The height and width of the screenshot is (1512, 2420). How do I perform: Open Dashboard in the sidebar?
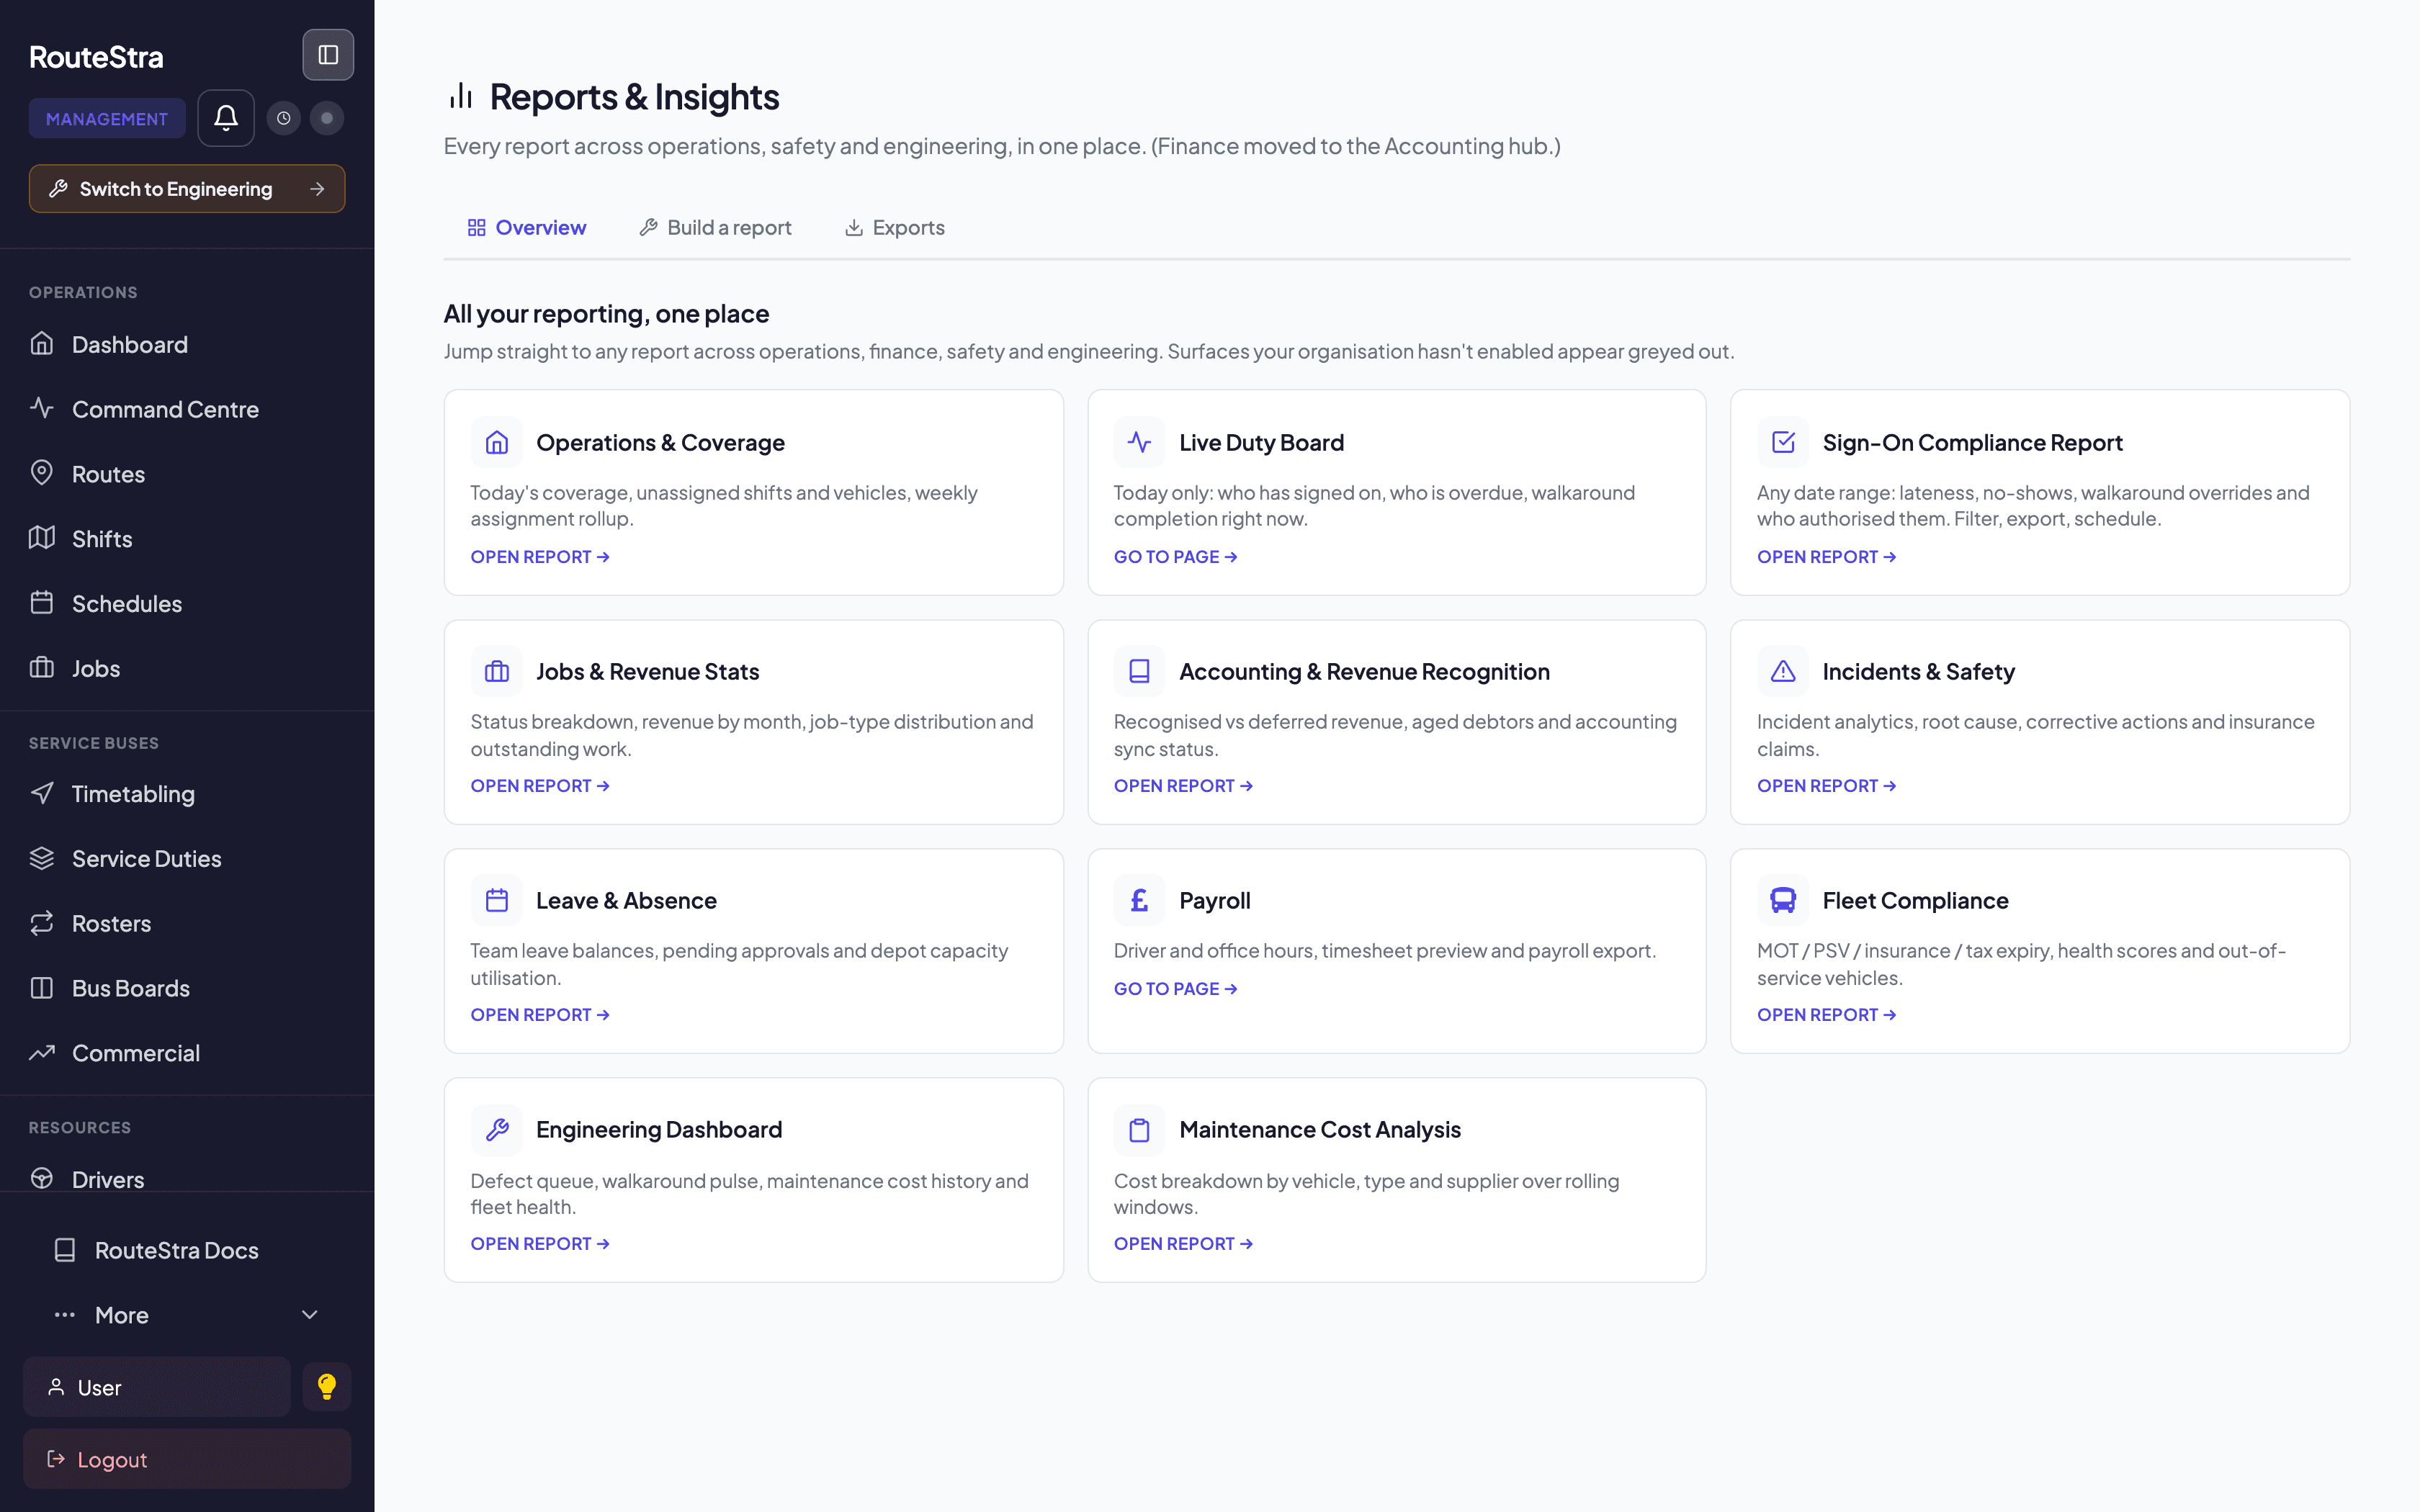[x=187, y=344]
